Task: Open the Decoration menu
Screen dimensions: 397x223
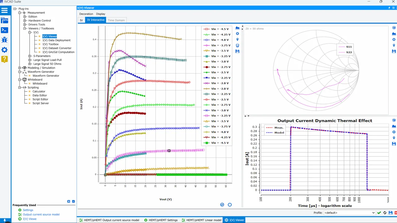Action: (x=86, y=14)
